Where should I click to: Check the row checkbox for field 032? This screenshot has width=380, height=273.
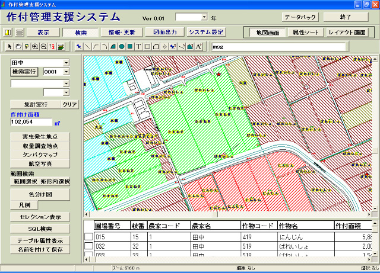[x=88, y=246]
